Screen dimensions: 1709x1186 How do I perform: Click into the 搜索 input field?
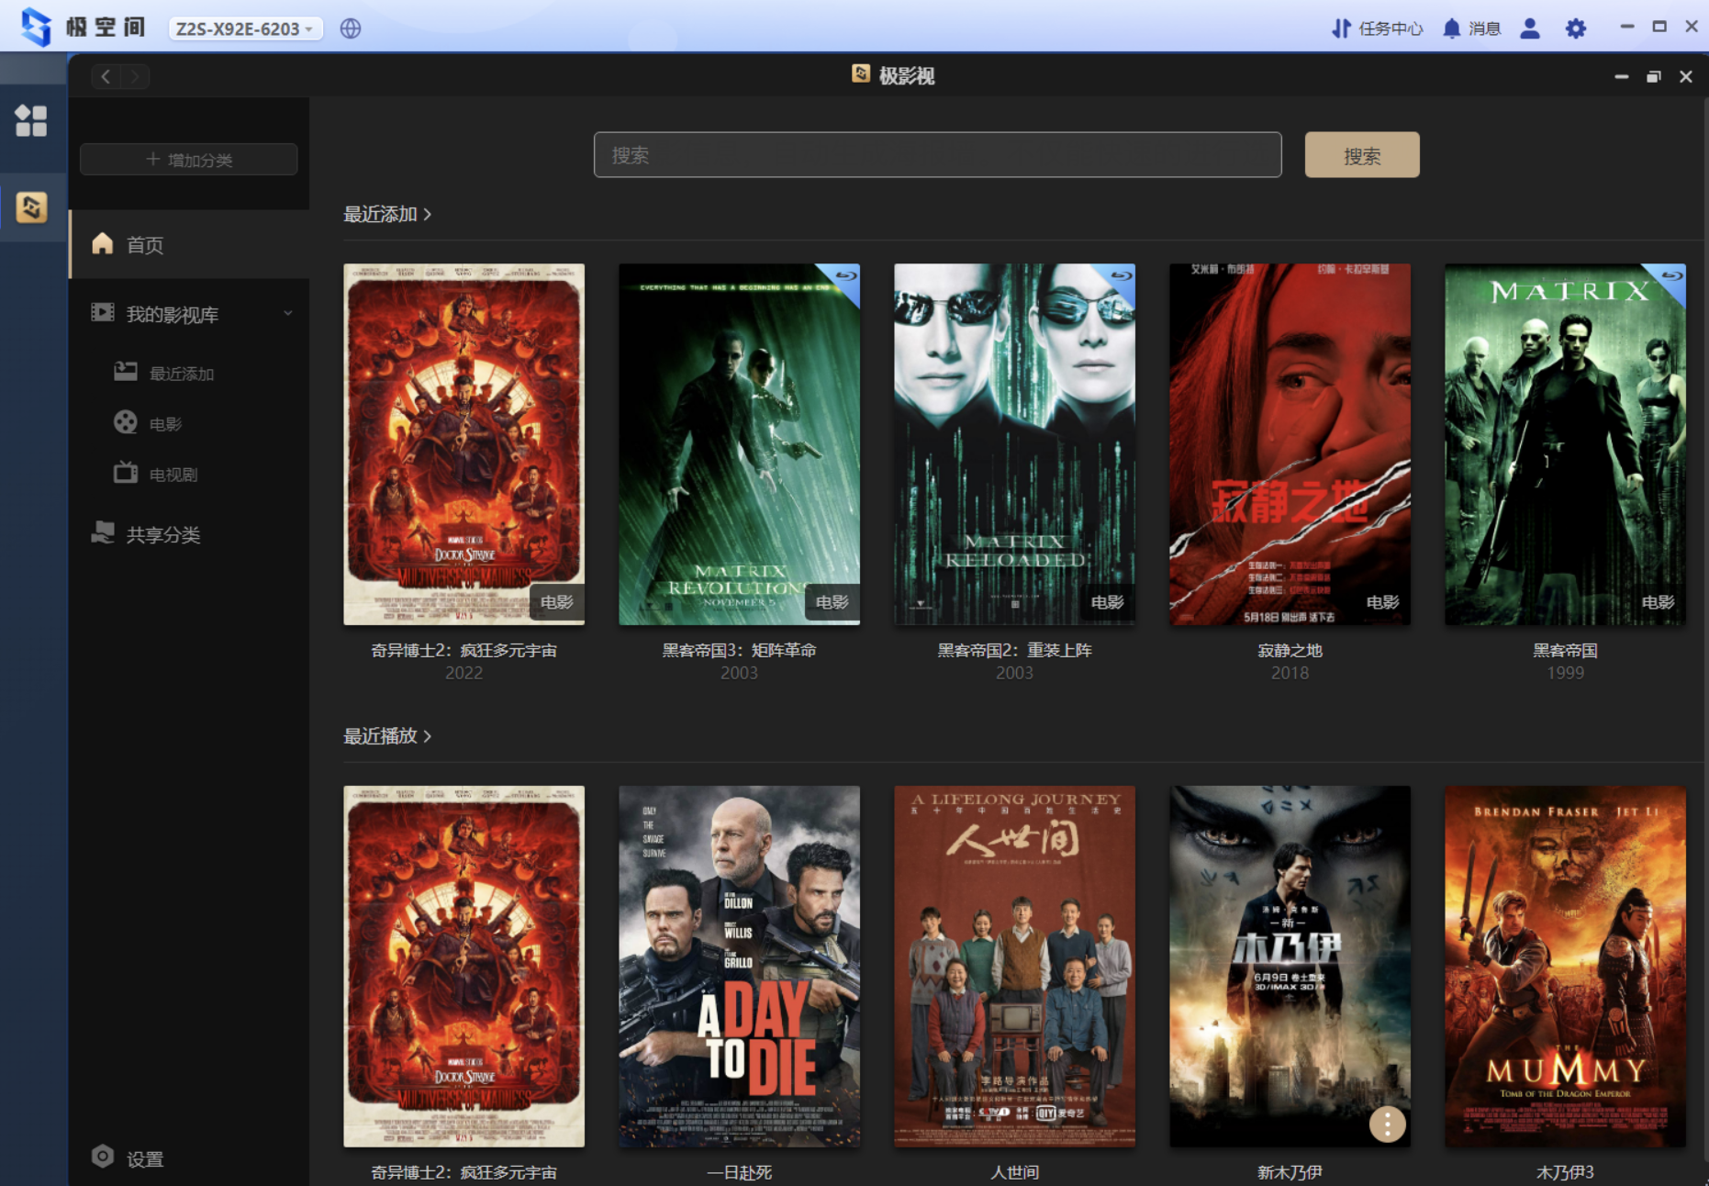click(936, 155)
